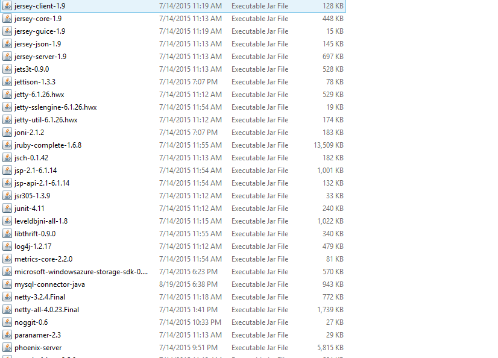Screen dimensions: 498x358
Task: Select the file named mysql-connector-java
Action: pyautogui.click(x=49, y=284)
